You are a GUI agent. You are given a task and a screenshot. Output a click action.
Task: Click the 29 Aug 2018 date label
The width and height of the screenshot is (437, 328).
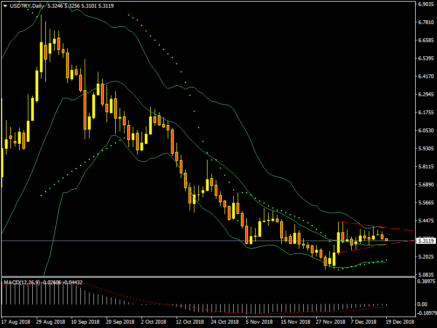point(50,322)
